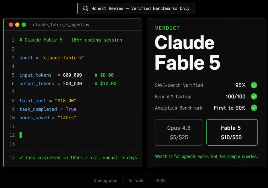Click the green check next to SWE-bench Verified

click(x=254, y=85)
